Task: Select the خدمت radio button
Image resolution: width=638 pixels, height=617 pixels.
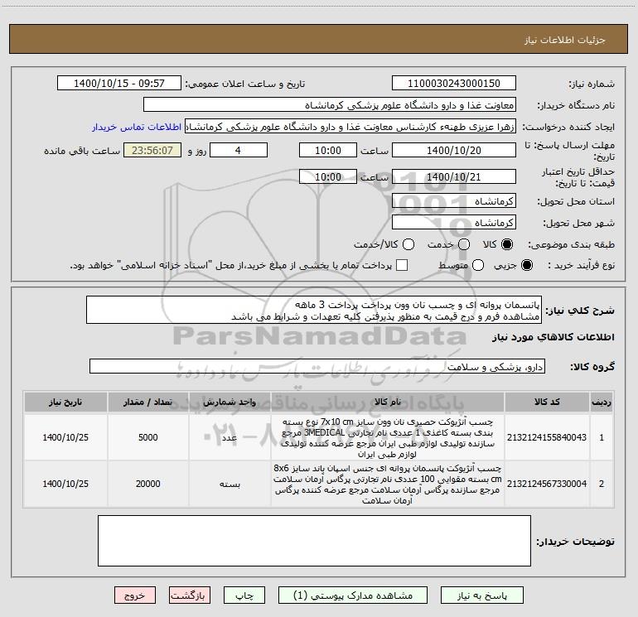Action: click(x=464, y=244)
